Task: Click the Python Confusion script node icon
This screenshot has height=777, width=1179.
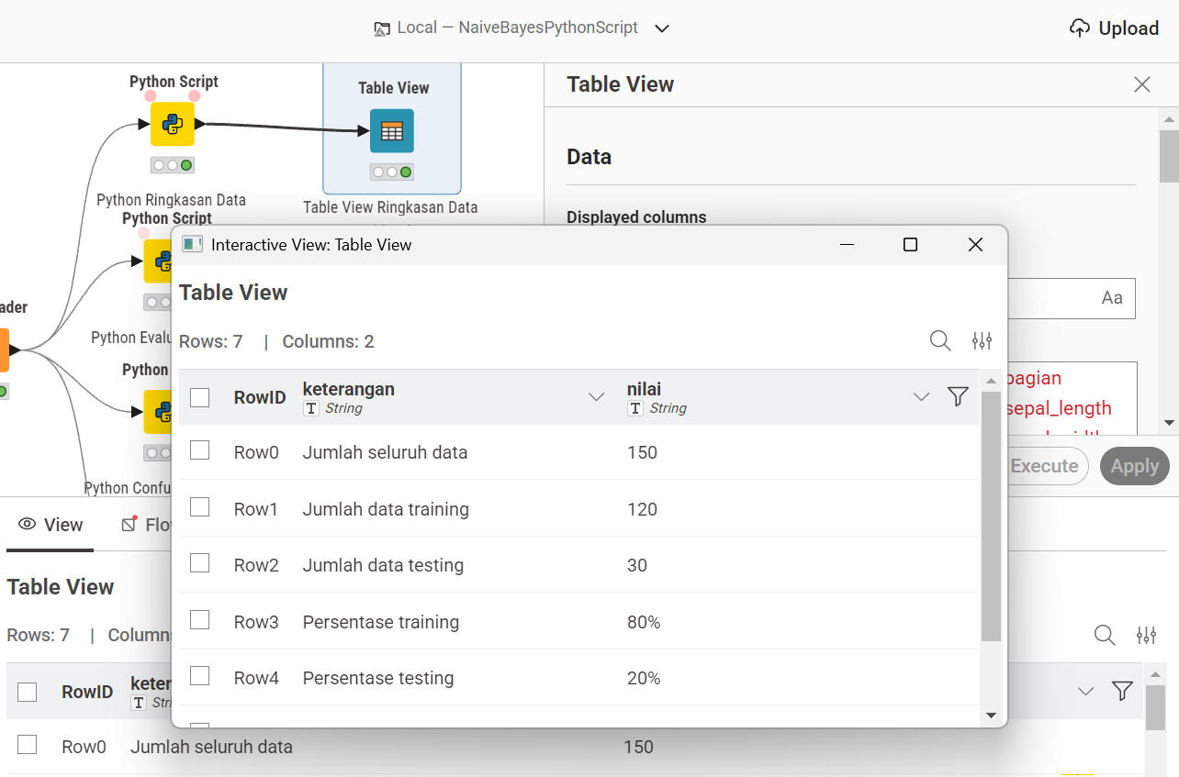Action: point(158,412)
